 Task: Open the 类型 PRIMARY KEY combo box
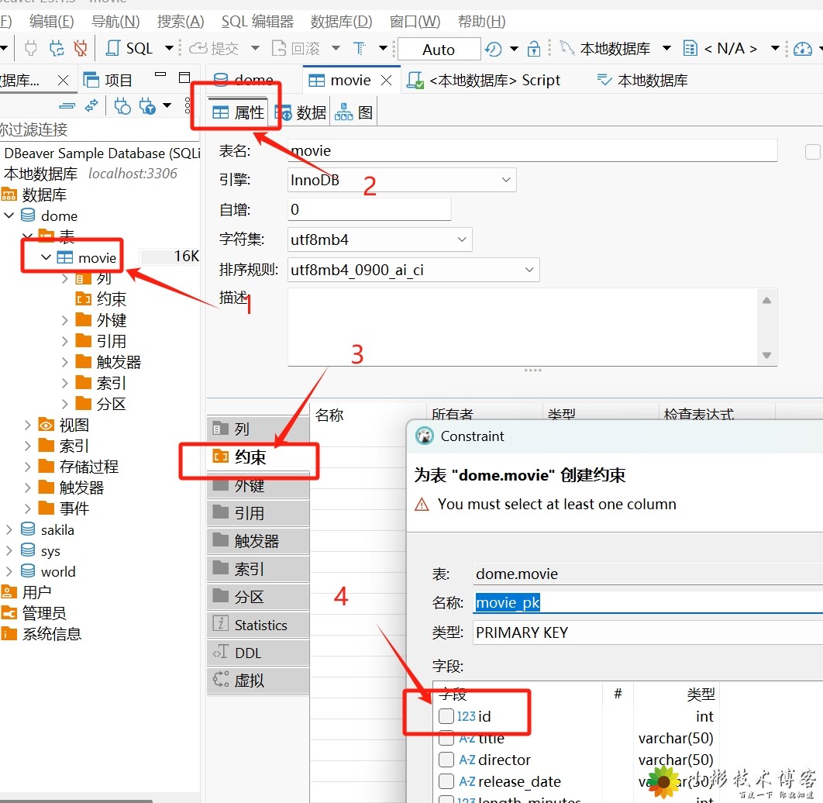648,632
